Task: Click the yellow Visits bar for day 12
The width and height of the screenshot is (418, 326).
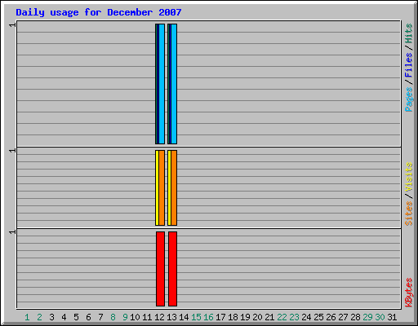Action: pyautogui.click(x=157, y=187)
